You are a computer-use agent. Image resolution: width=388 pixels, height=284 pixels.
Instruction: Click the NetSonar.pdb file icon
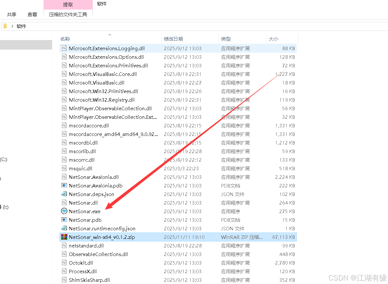click(64, 220)
